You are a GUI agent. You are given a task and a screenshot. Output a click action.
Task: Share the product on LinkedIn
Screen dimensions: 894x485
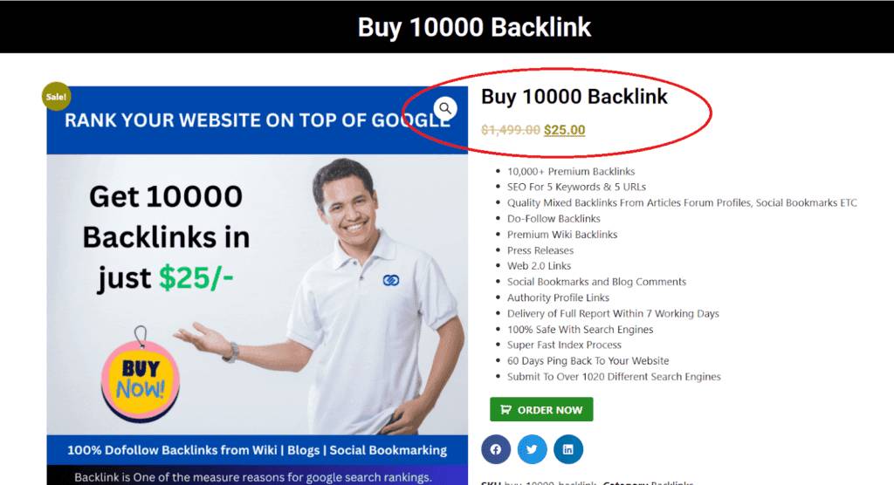[568, 449]
